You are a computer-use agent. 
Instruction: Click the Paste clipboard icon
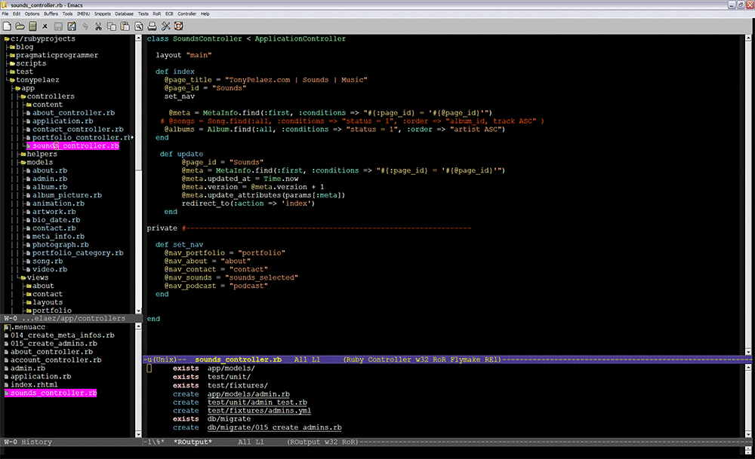(x=125, y=26)
